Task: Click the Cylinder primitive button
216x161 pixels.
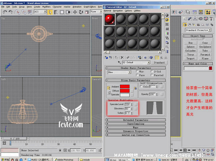Action: click(190, 51)
